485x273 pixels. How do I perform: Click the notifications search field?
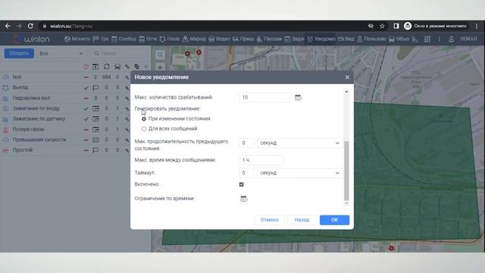click(120, 53)
